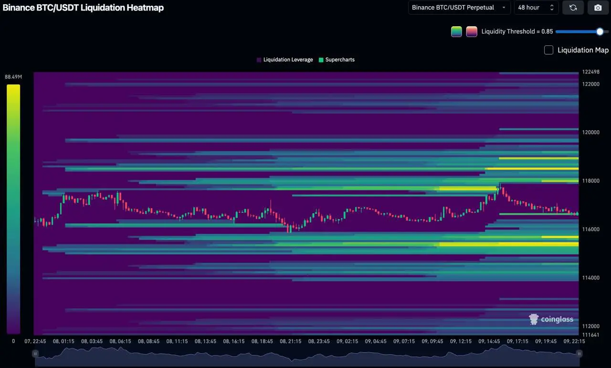Screen dimensions: 611x368
Task: Grab the right range handle of the time navigator
Action: pos(579,354)
